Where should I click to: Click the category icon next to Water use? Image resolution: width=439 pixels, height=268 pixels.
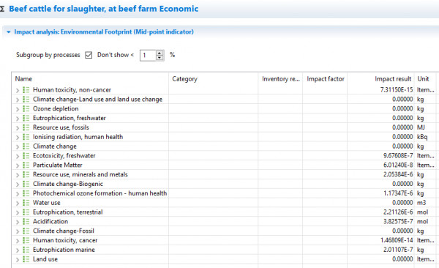point(26,202)
